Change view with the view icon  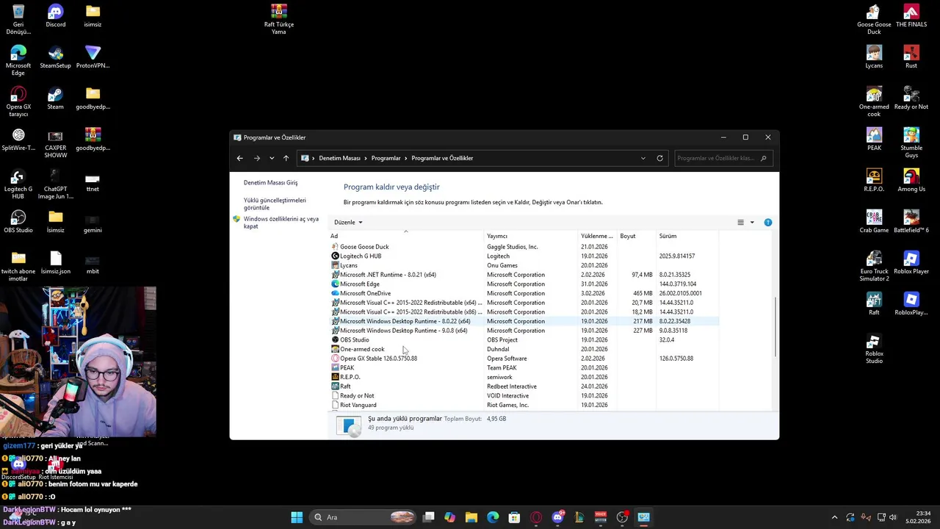pos(740,222)
